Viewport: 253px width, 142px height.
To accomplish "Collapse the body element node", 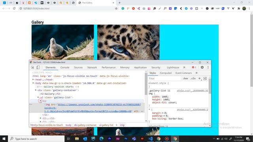I will [x=33, y=83].
